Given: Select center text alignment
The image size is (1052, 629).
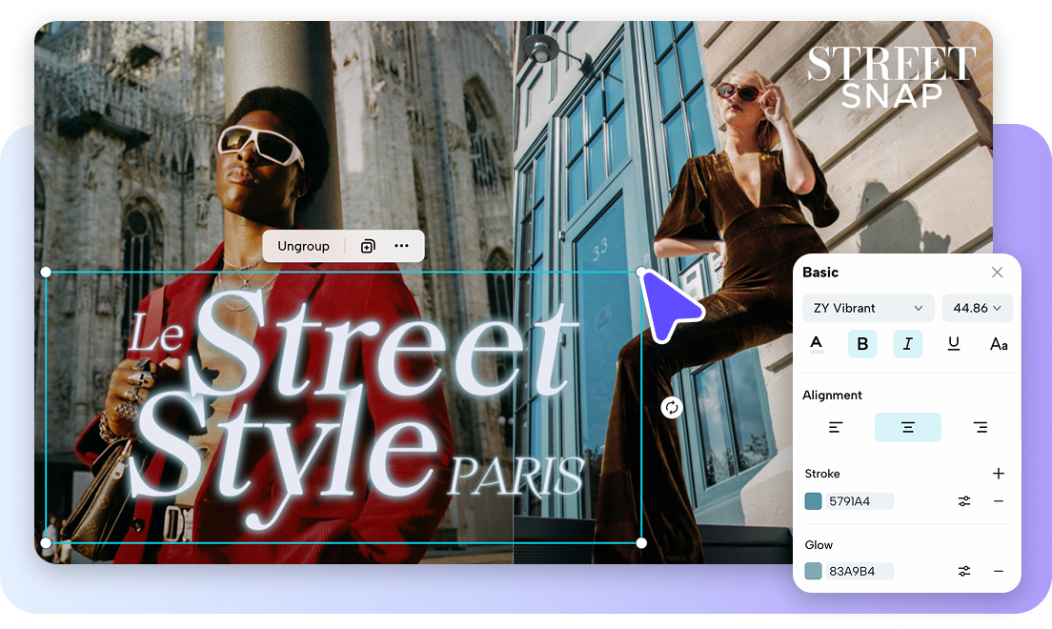Looking at the screenshot, I should (x=907, y=427).
